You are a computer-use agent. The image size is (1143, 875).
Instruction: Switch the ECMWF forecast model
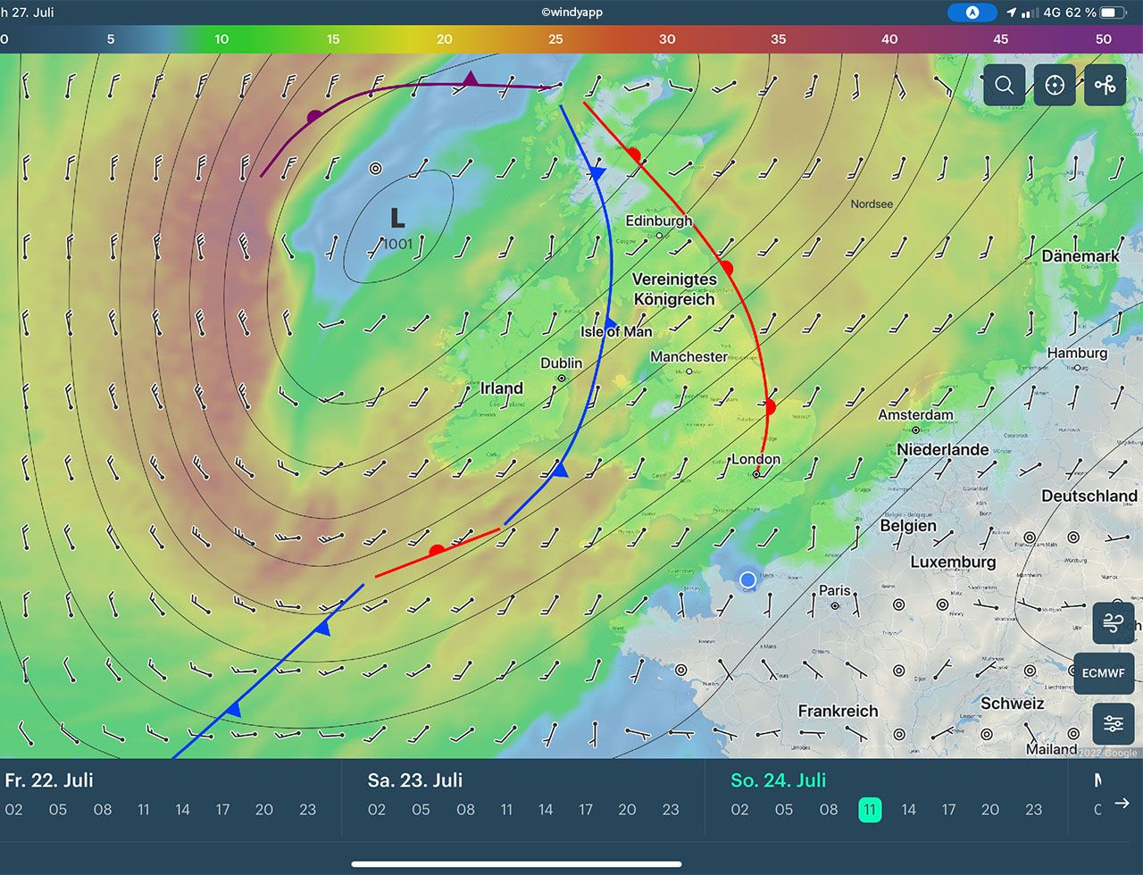coord(1104,673)
